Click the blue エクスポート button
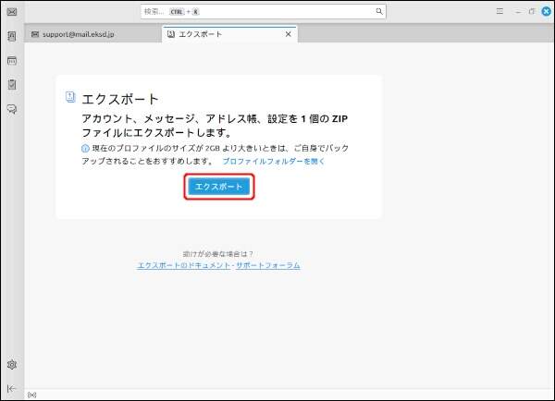Screen dimensions: 555x401 pos(218,187)
